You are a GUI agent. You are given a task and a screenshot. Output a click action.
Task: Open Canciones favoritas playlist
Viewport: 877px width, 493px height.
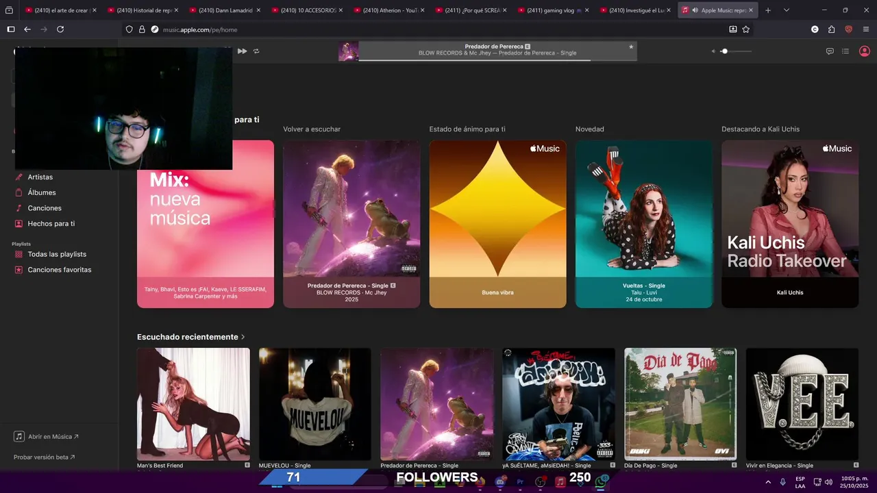(x=60, y=270)
